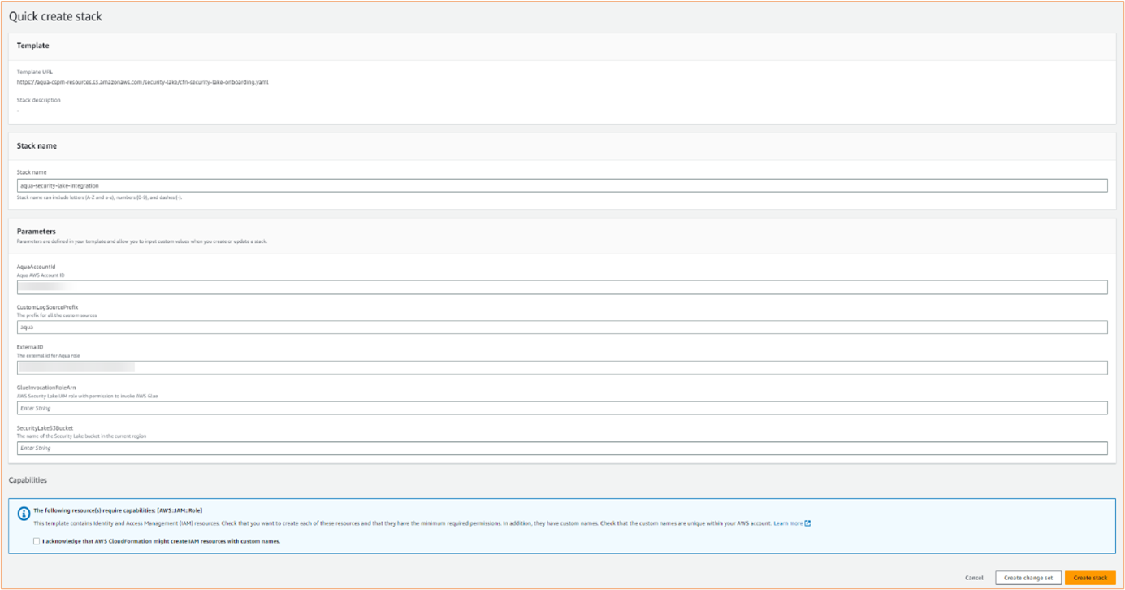Click the external link icon beside Learn more
This screenshot has width=1125, height=590.
pos(808,523)
